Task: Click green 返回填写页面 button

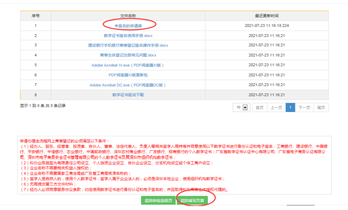Action: pos(192,201)
